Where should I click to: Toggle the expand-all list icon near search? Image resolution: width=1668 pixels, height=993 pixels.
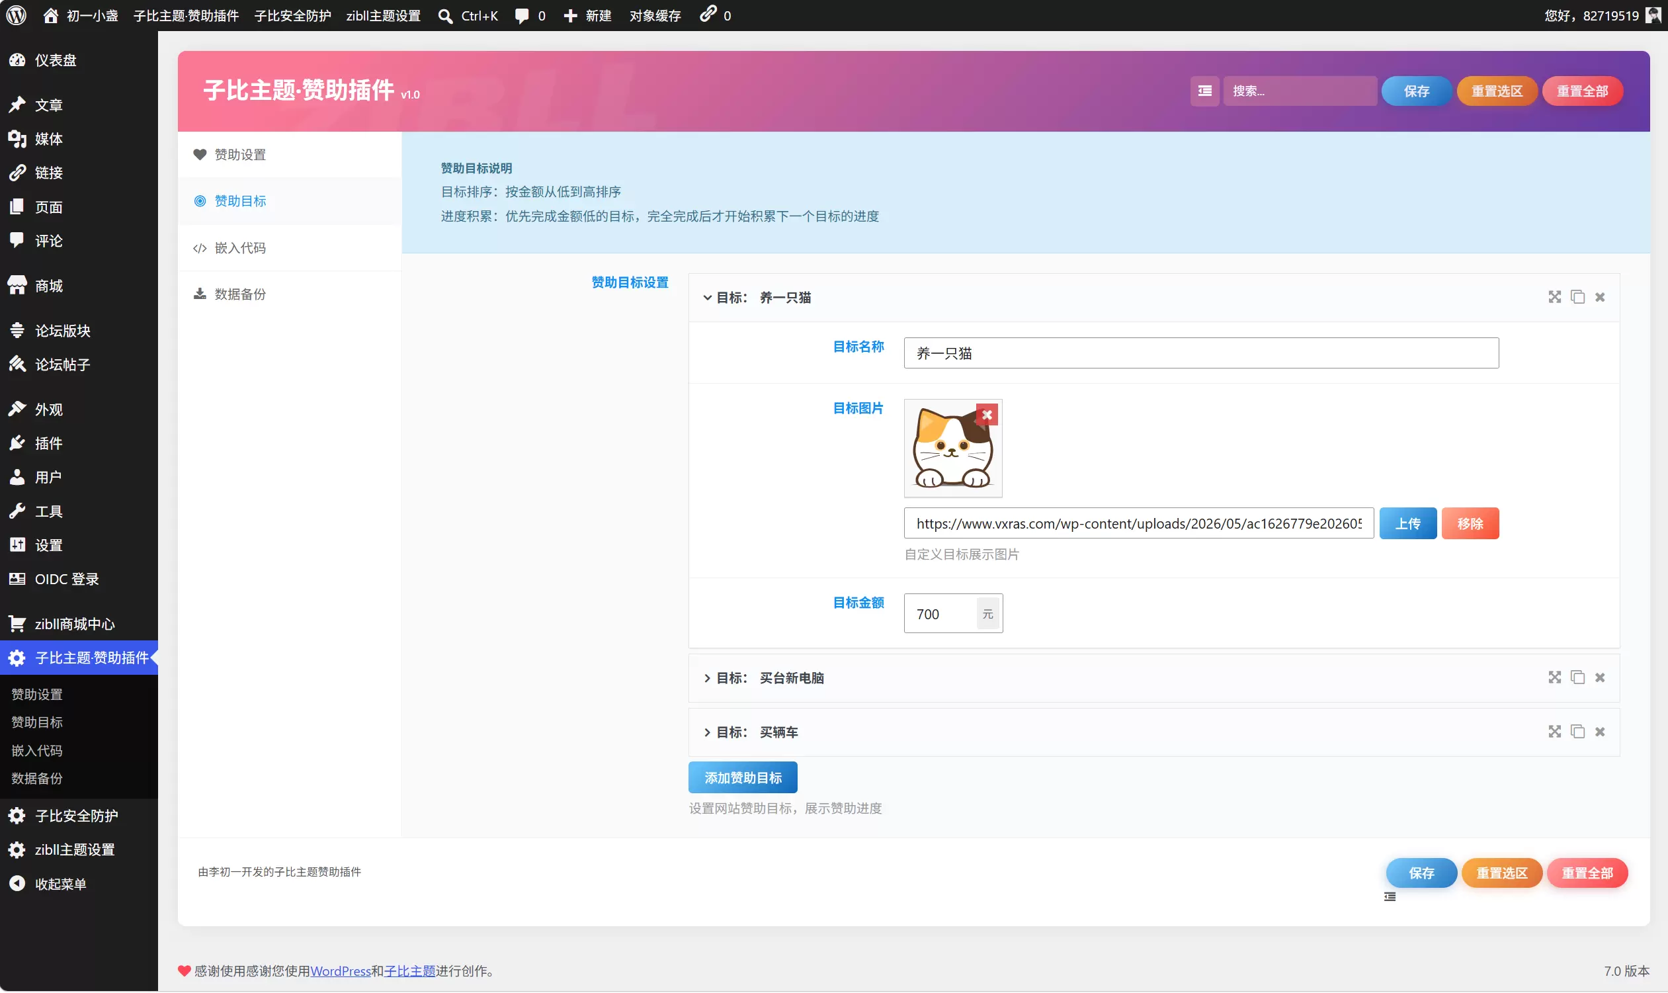click(x=1204, y=91)
